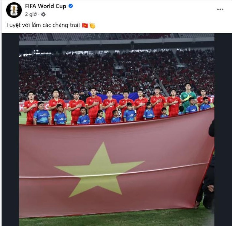Viewport: 232px width, 226px height.
Task: Click the leftmost child in blue shirt
Action: click(42, 113)
